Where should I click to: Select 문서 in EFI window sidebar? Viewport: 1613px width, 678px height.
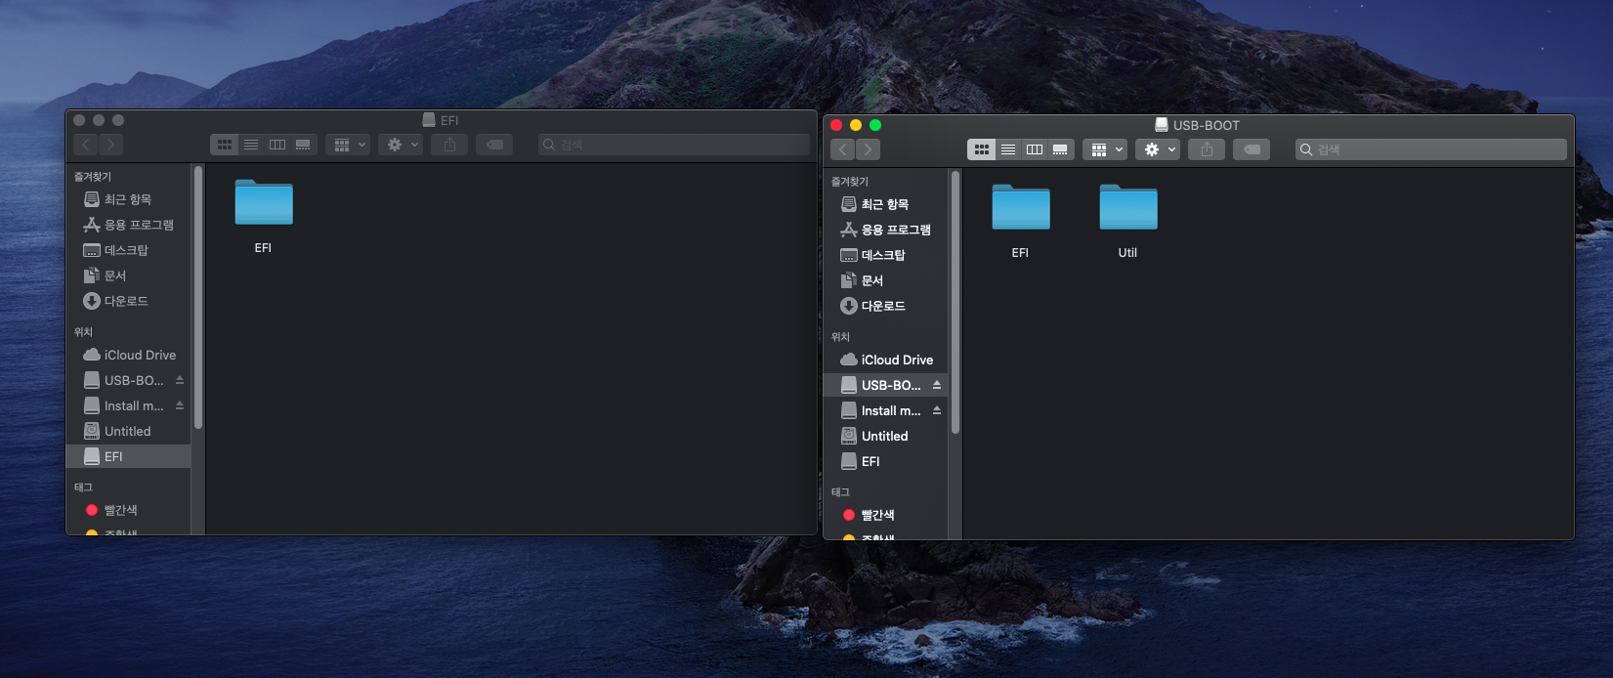point(128,275)
